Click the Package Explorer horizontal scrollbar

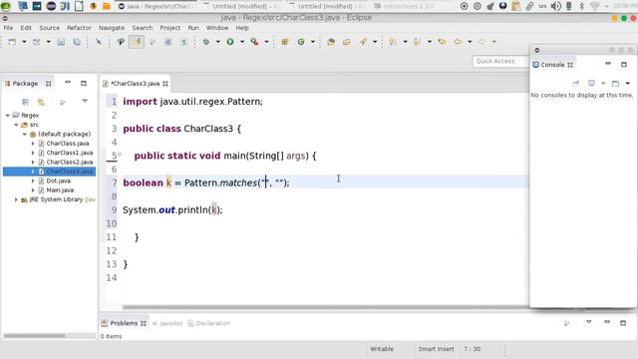click(x=35, y=336)
